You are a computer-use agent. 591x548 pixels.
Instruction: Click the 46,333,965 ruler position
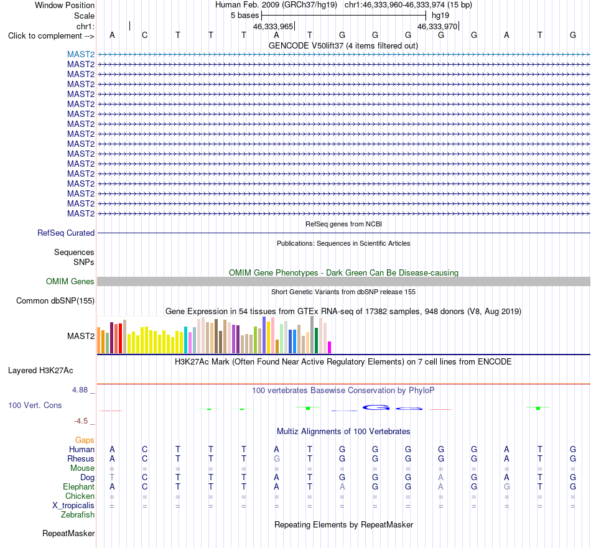pos(273,26)
